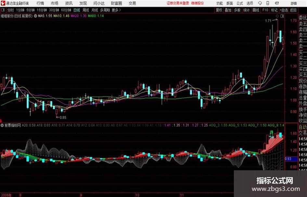
Task: Click the red 维维股份 stock name in title
Action: [198, 3]
